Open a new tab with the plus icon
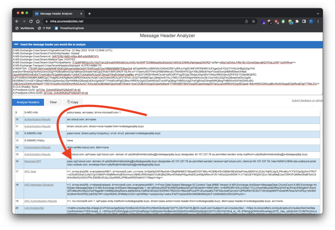The width and height of the screenshot is (335, 230). pos(89,14)
